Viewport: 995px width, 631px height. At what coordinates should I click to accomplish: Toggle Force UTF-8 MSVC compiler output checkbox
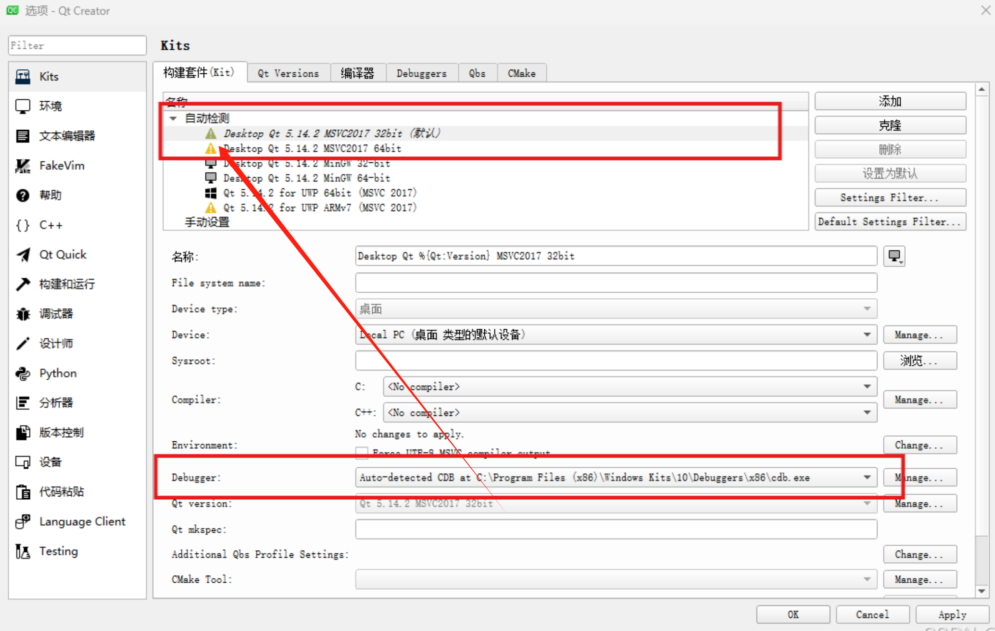362,453
